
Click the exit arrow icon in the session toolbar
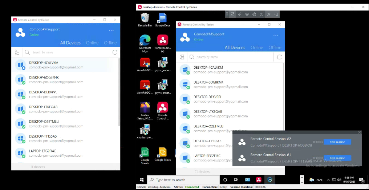pyautogui.click(x=276, y=14)
